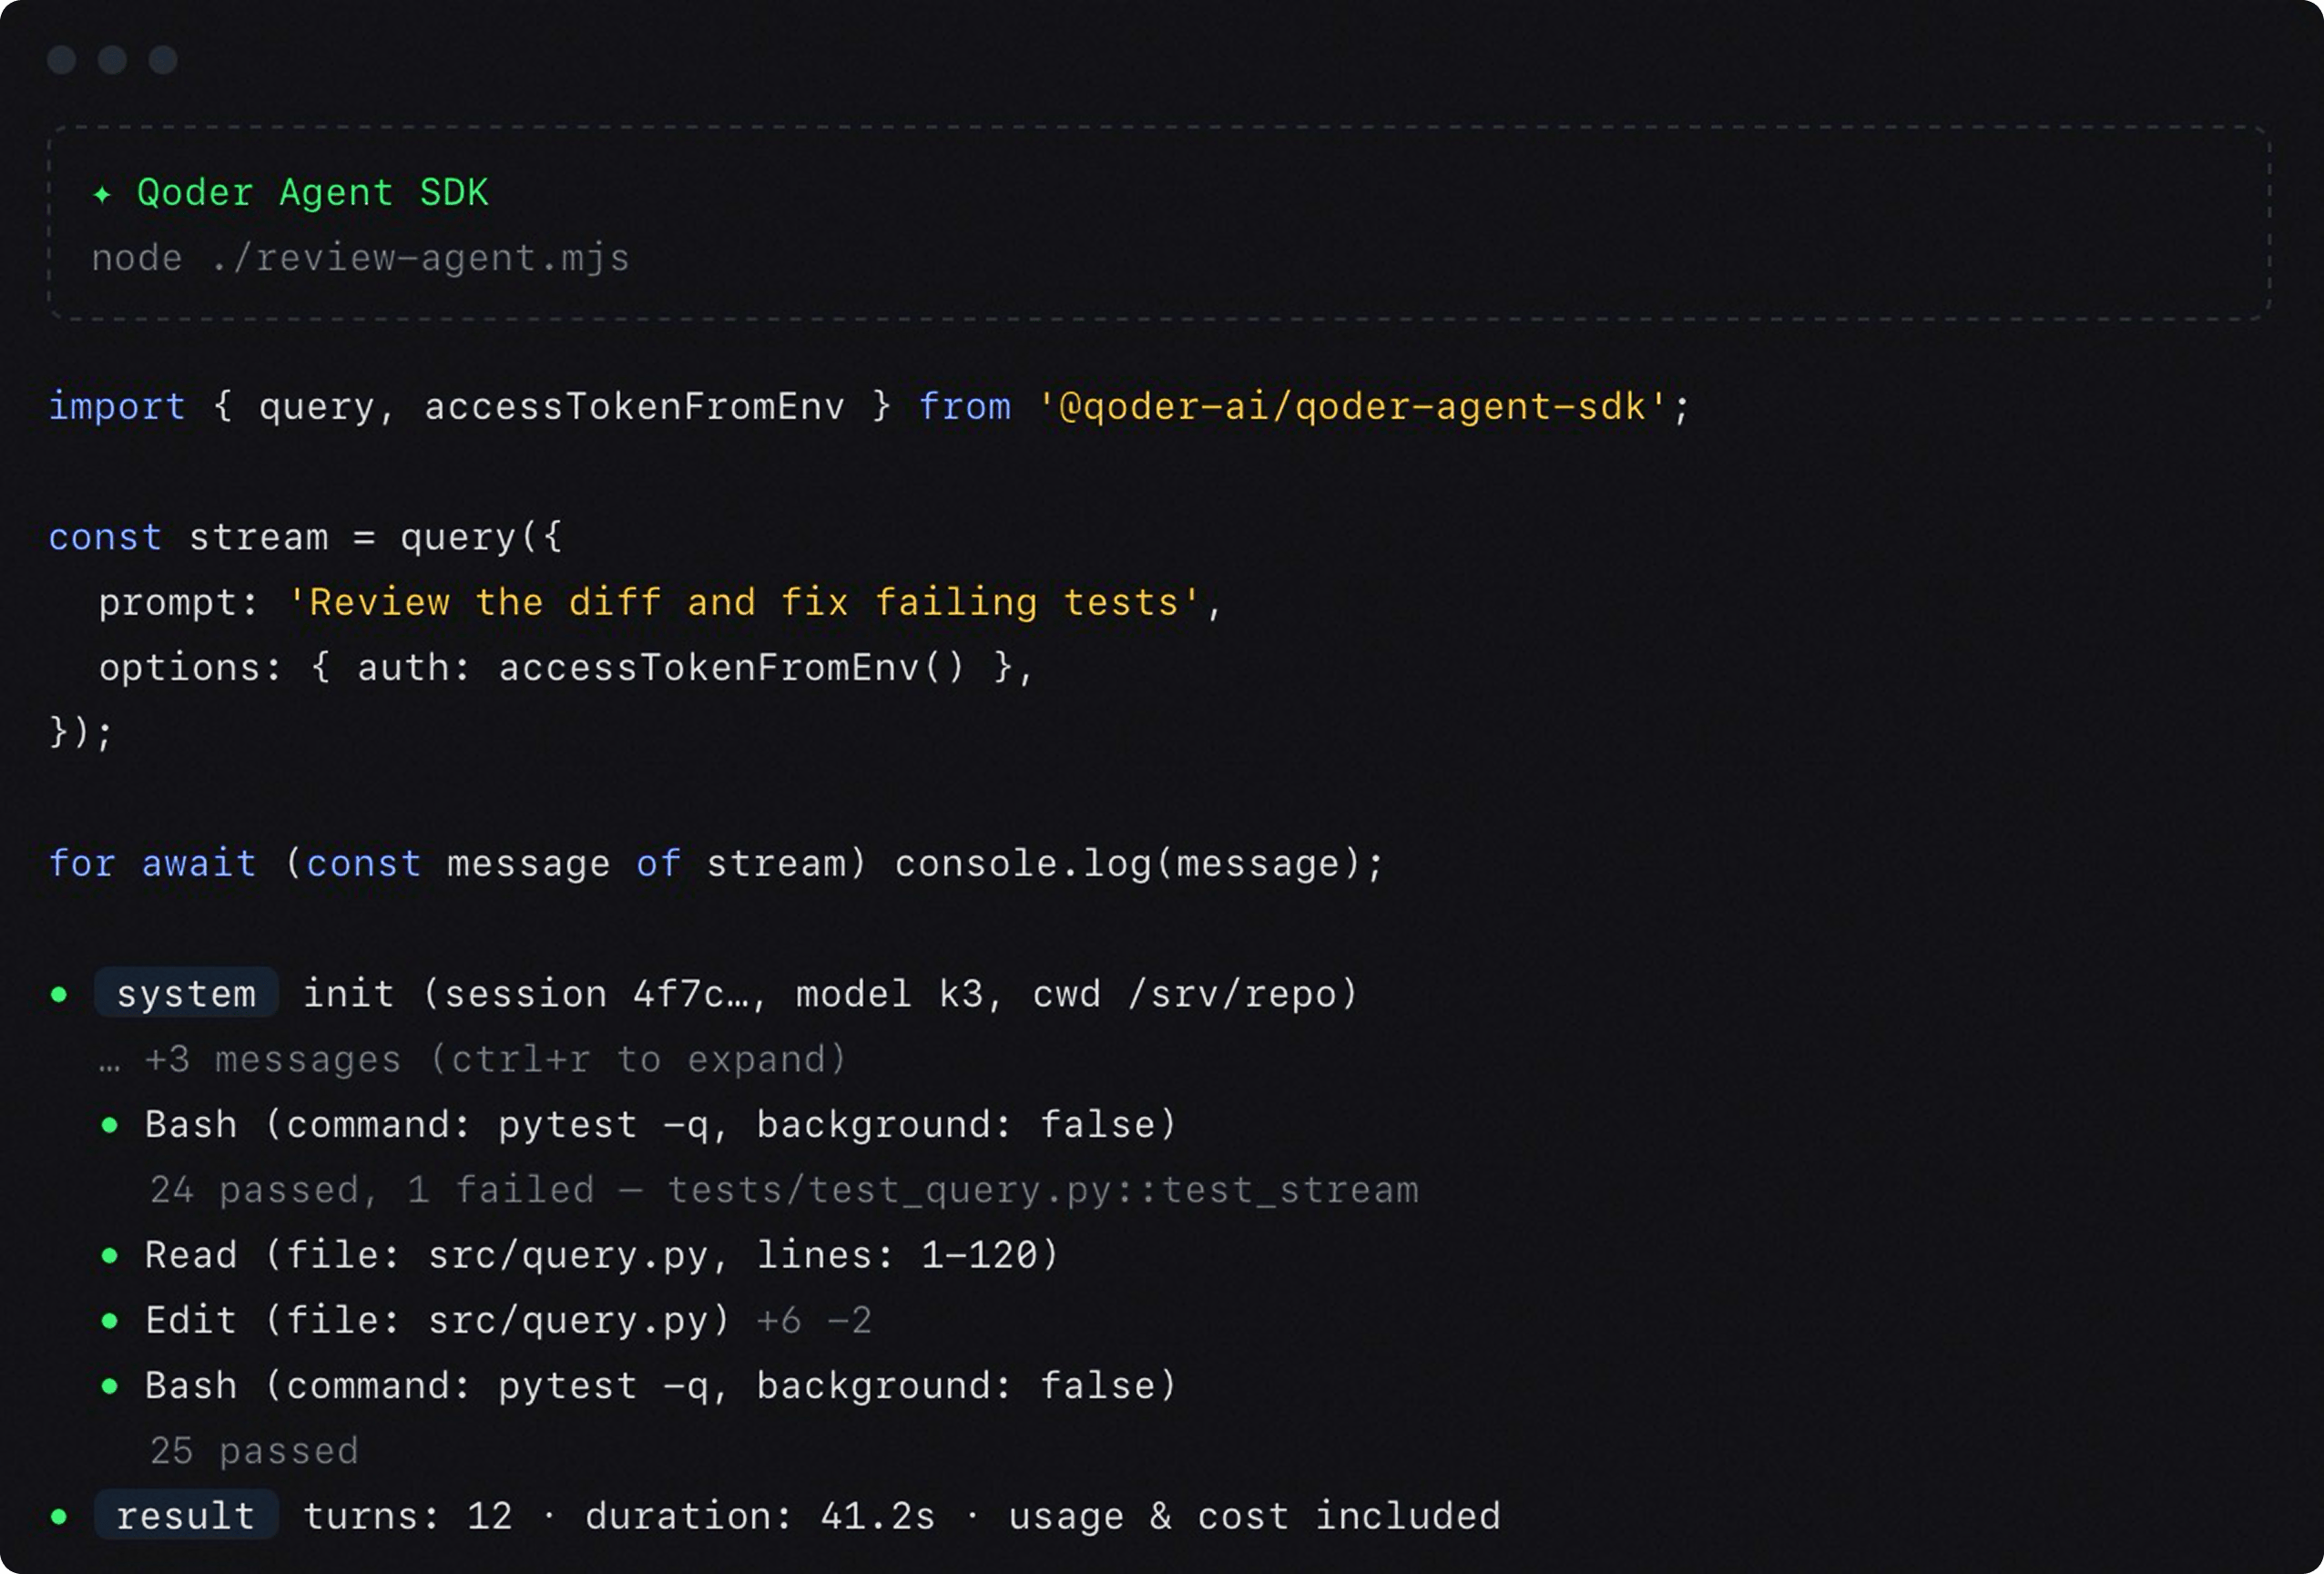
Task: Click the 'Review the diff and fix failing tests' string
Action: (x=744, y=603)
